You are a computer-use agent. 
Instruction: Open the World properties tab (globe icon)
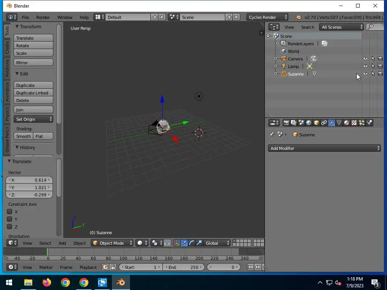click(x=309, y=123)
